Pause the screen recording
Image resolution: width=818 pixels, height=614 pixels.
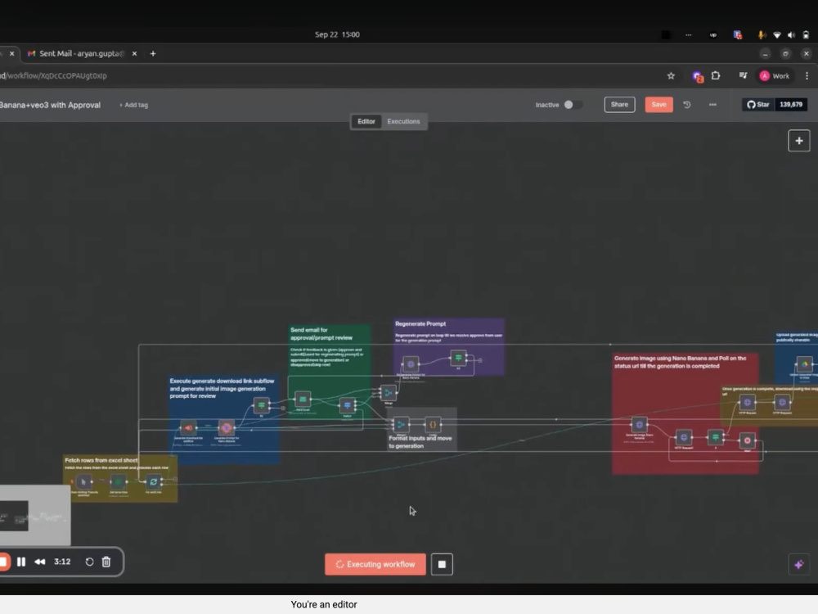pyautogui.click(x=21, y=562)
